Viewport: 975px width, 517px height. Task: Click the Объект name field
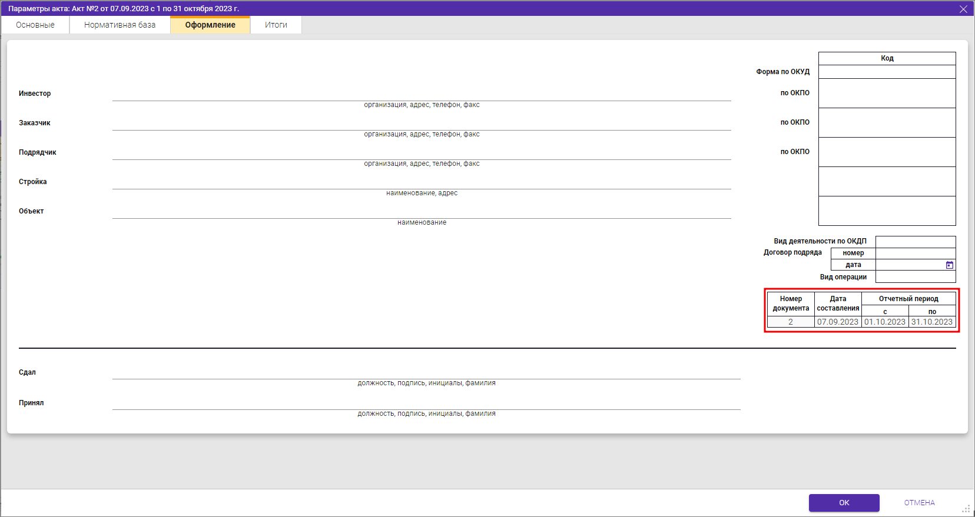click(422, 212)
